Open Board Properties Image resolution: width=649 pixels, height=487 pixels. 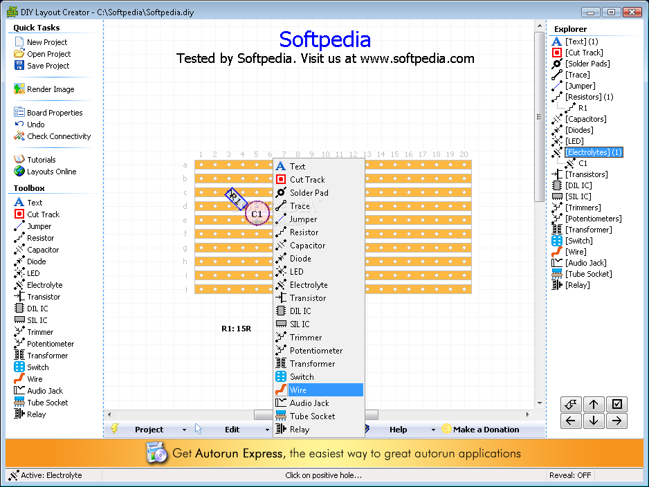(x=48, y=113)
